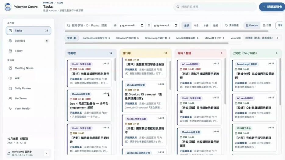Filter by MOVA義工平台 project
Image resolution: width=285 pixels, height=160 pixels.
coord(215,38)
